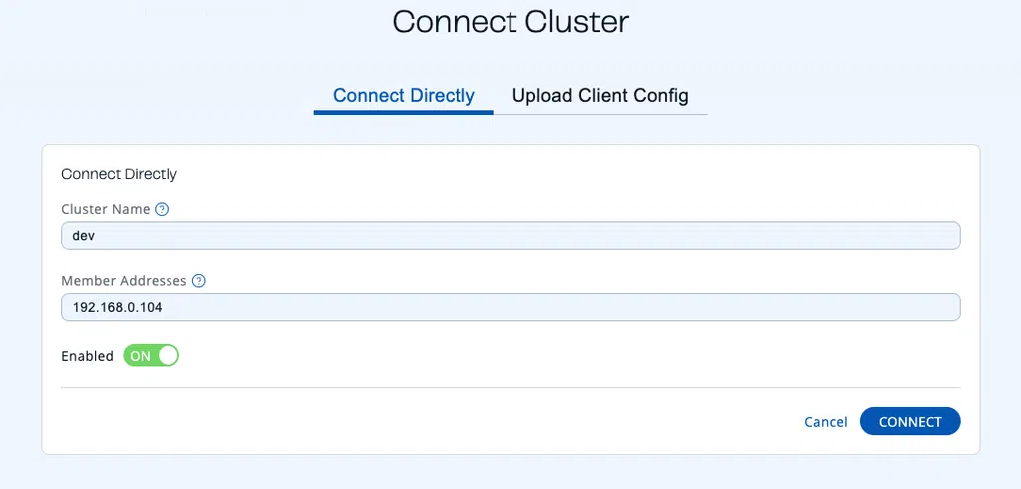This screenshot has width=1021, height=489.
Task: Place cursor in the 192.168.0.104 address text
Action: pyautogui.click(x=118, y=307)
